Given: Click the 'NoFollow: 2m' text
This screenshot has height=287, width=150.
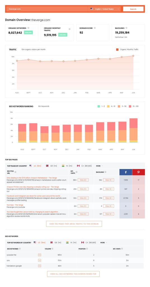Looking at the screenshot, I should (121, 37).
